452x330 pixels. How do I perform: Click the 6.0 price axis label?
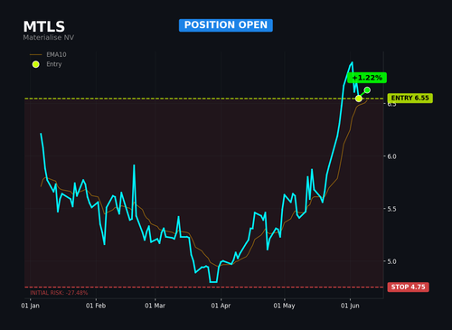click(x=391, y=156)
